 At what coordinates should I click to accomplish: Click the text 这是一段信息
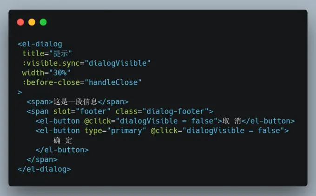(75, 102)
